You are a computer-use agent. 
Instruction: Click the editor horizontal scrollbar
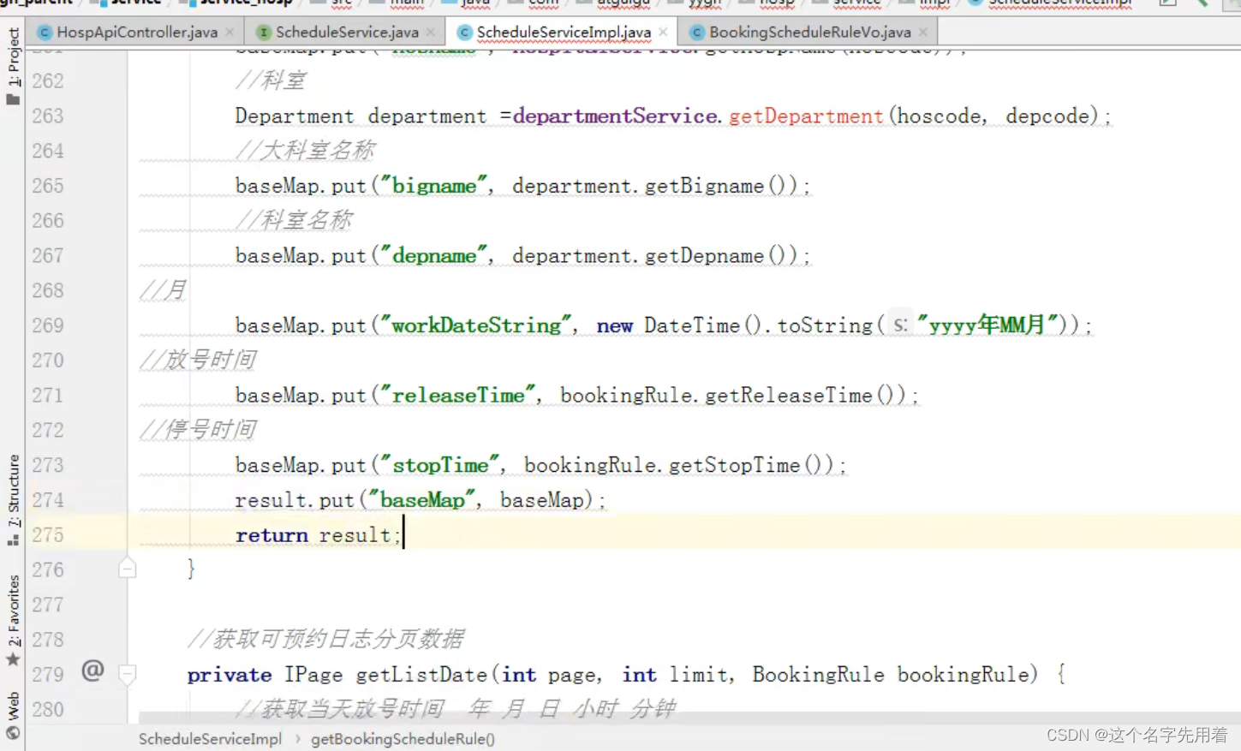689,718
